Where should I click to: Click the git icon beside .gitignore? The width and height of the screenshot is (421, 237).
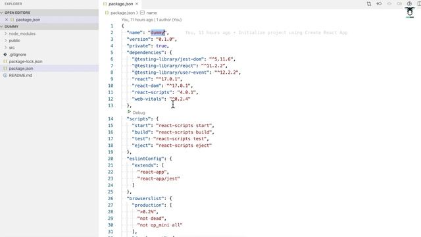[x=5, y=54]
